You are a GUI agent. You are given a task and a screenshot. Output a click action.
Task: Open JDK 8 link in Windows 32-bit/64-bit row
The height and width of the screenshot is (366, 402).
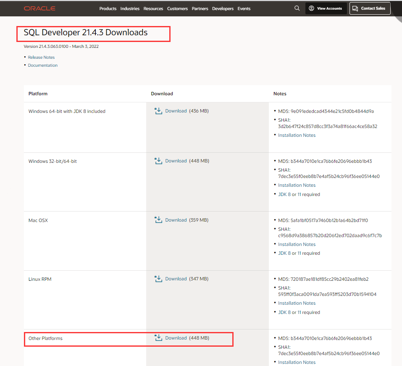pos(284,194)
